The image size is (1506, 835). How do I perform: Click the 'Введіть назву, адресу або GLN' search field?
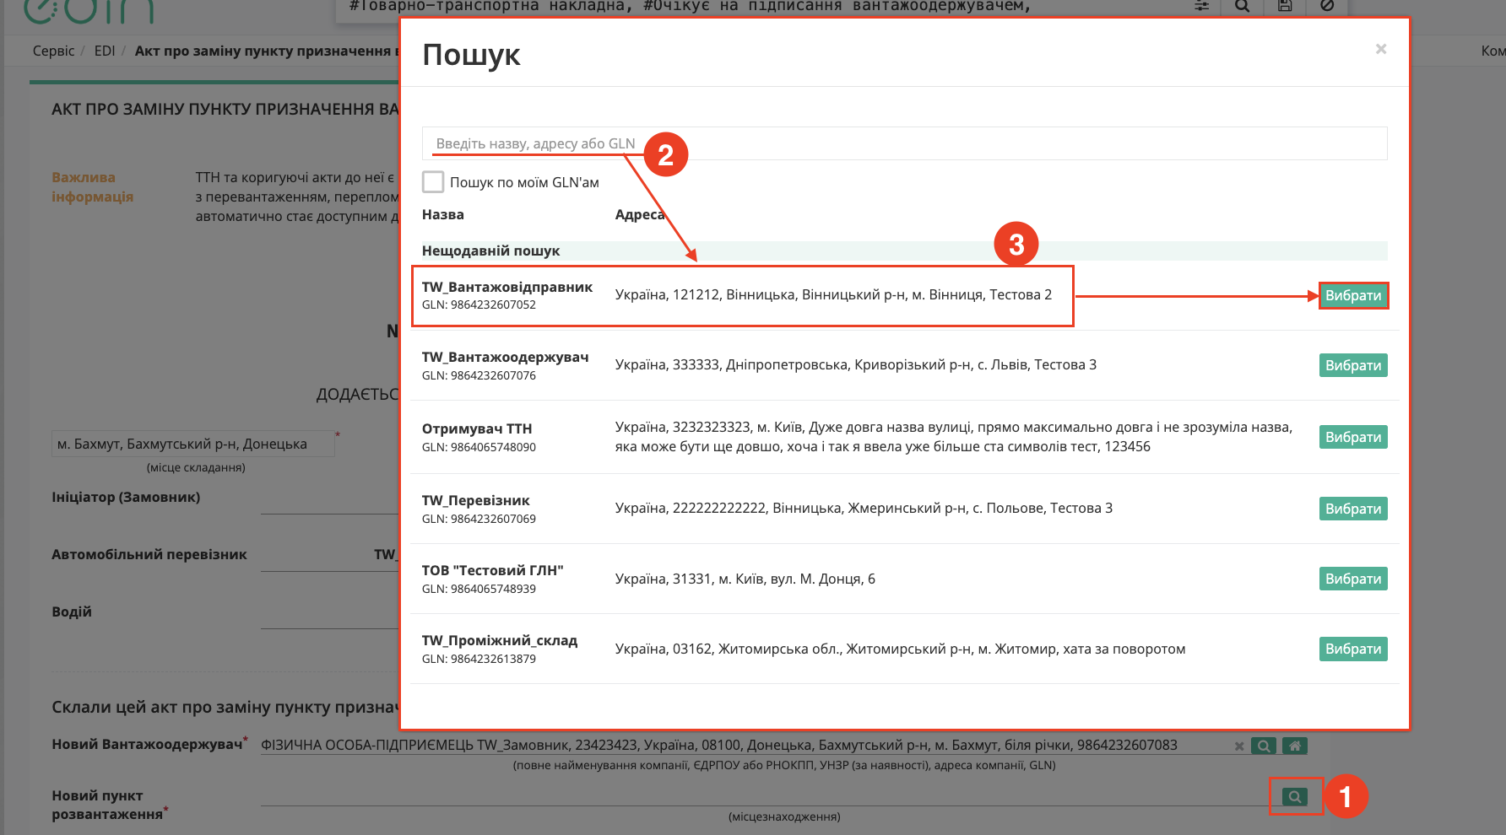coord(904,143)
